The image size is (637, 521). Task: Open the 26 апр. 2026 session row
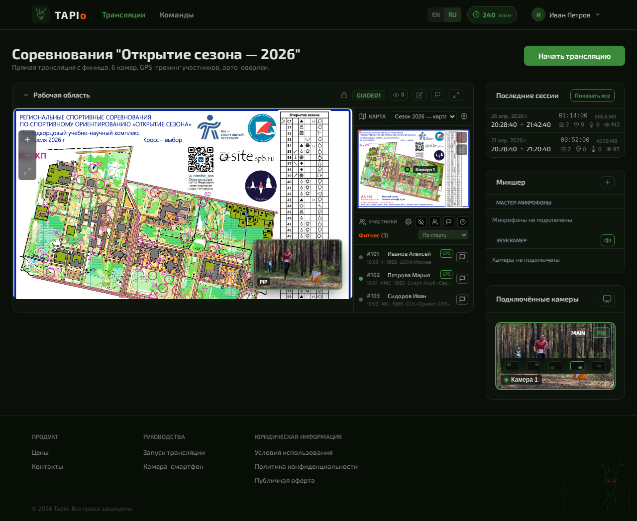point(555,120)
